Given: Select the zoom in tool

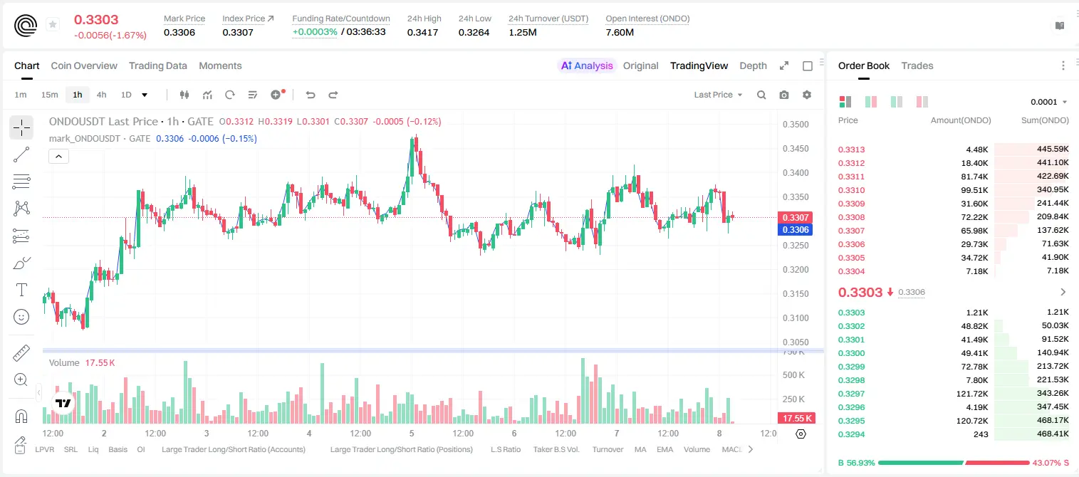Looking at the screenshot, I should (21, 379).
